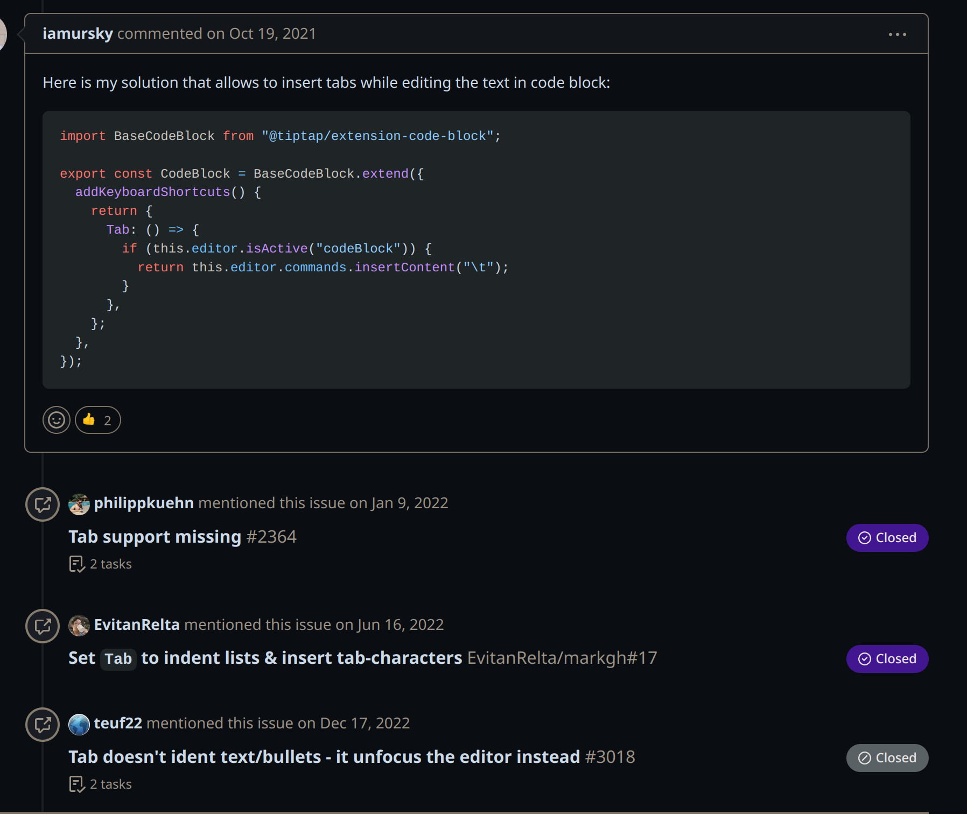Click the tasks checklist icon under the #3018 issue
This screenshot has width=967, height=814.
tap(77, 784)
